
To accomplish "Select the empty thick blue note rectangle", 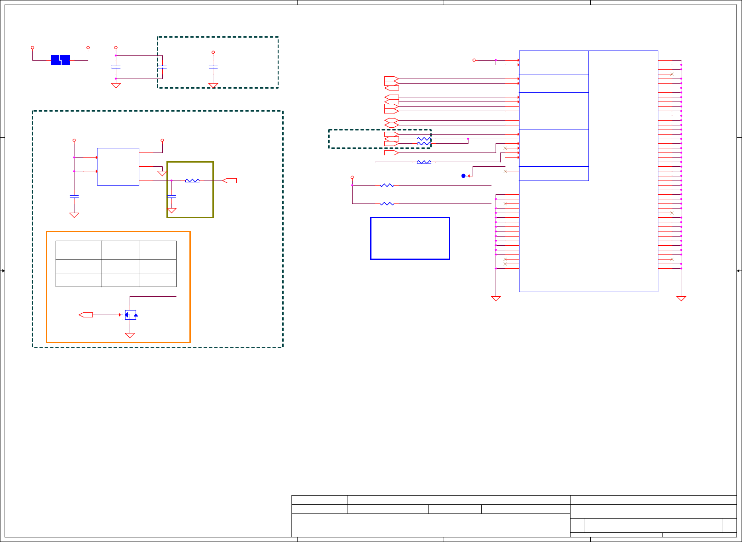I will pyautogui.click(x=410, y=238).
